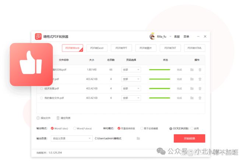Click 清空列表 clear list label

tap(66, 118)
